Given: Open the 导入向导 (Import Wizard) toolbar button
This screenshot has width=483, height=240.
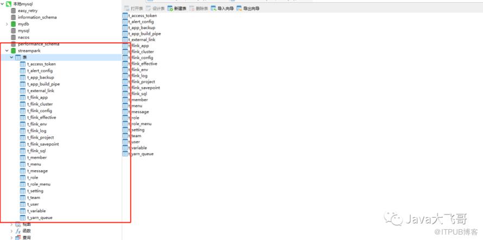Looking at the screenshot, I should pyautogui.click(x=222, y=9).
